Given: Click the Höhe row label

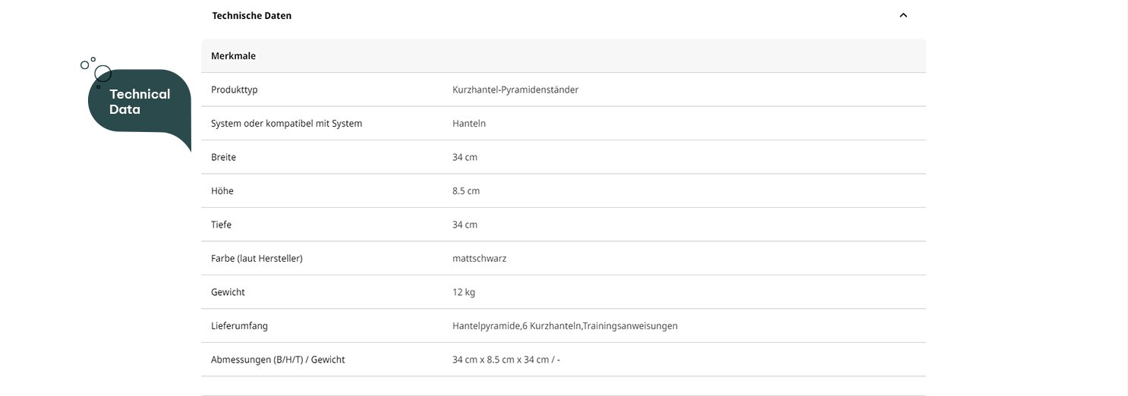Looking at the screenshot, I should click(x=222, y=191).
